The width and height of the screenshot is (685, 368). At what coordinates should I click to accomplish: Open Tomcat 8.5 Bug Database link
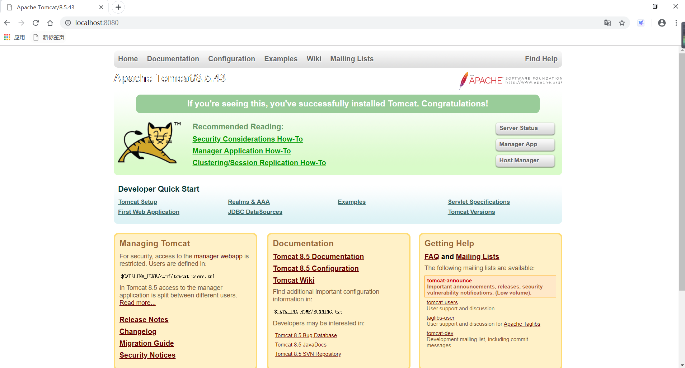[306, 335]
